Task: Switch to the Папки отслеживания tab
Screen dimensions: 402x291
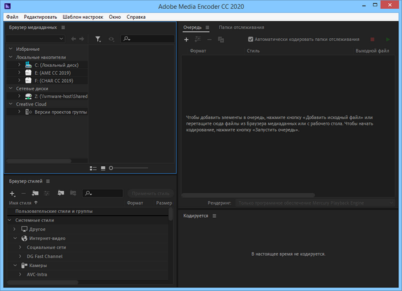Action: [x=241, y=28]
